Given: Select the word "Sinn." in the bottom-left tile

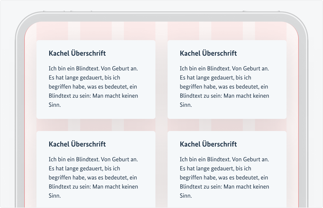Looking at the screenshot, I should pos(55,196).
